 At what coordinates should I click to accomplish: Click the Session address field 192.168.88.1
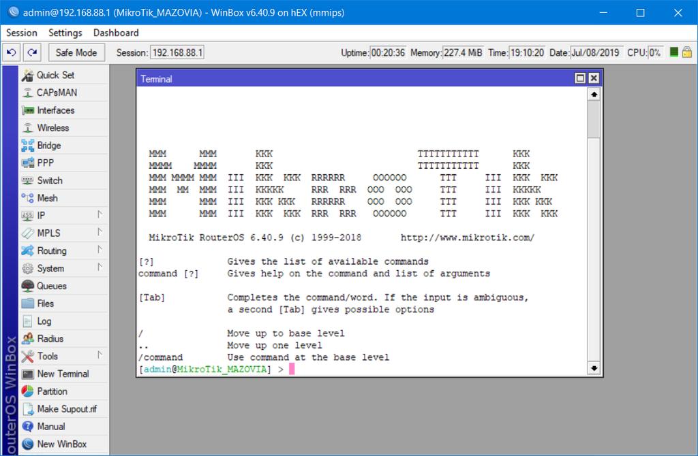[177, 52]
